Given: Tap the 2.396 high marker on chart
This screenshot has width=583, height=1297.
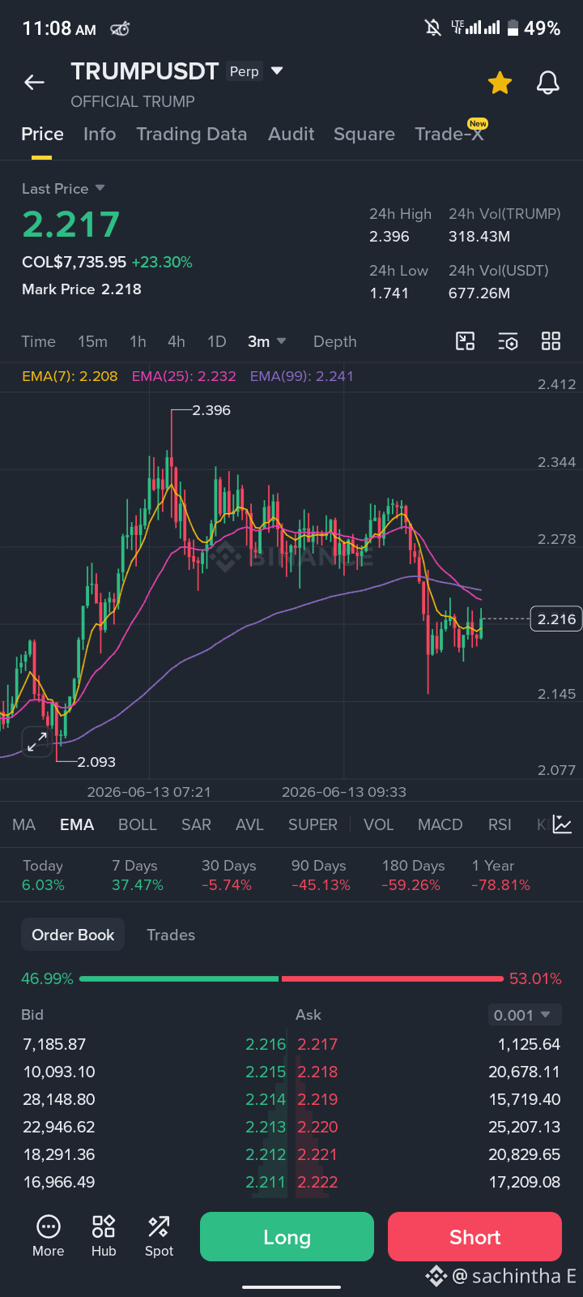Looking at the screenshot, I should click(211, 410).
